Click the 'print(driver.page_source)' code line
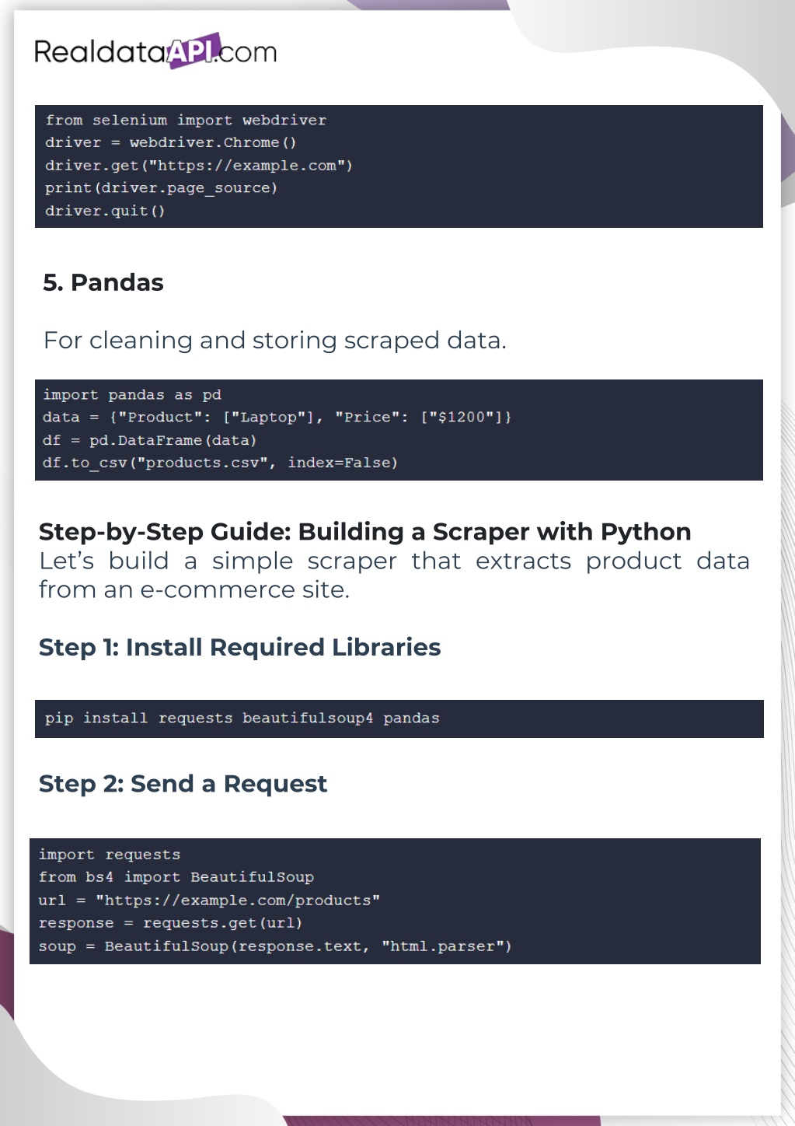 (161, 188)
